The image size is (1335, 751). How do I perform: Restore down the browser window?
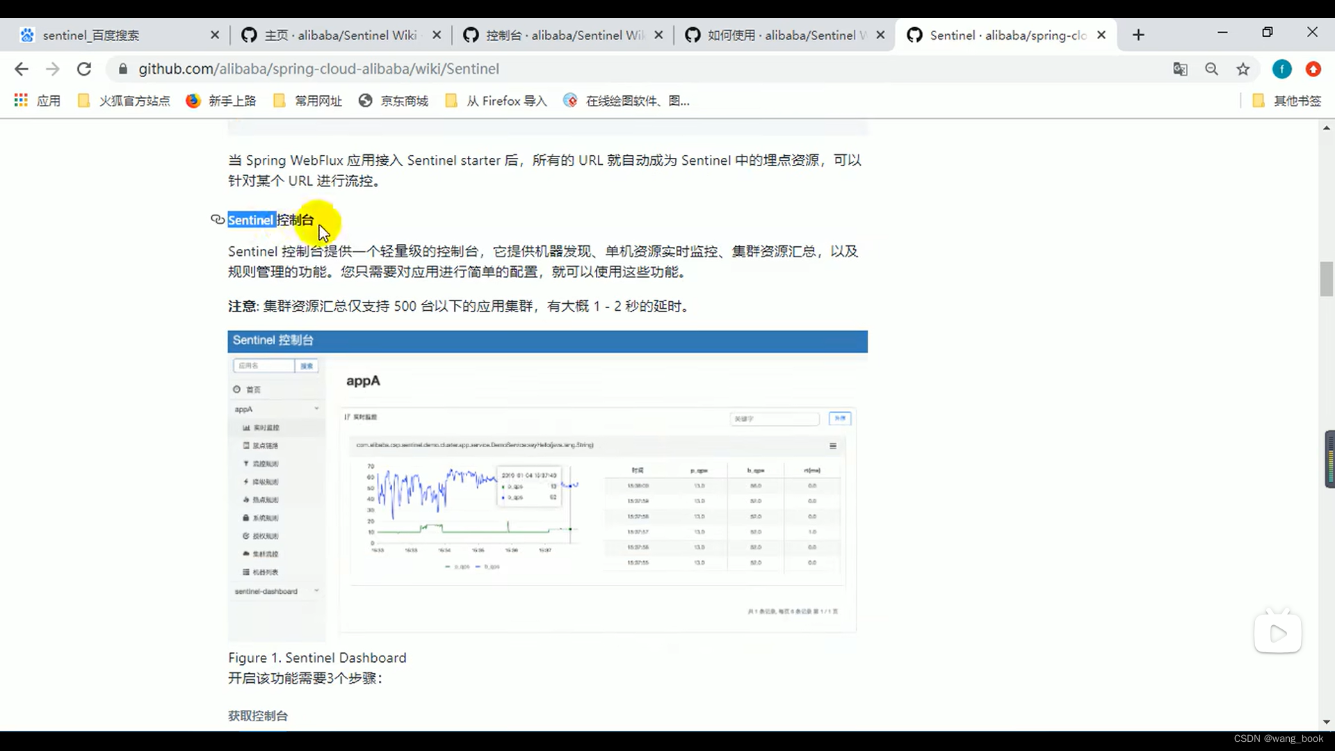[x=1268, y=33]
